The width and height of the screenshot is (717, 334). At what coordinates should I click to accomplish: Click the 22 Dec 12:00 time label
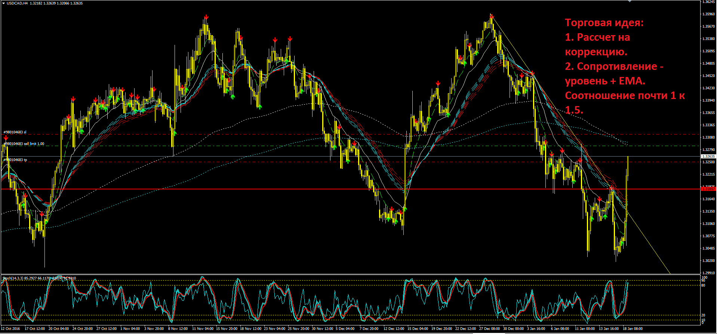coord(466,329)
